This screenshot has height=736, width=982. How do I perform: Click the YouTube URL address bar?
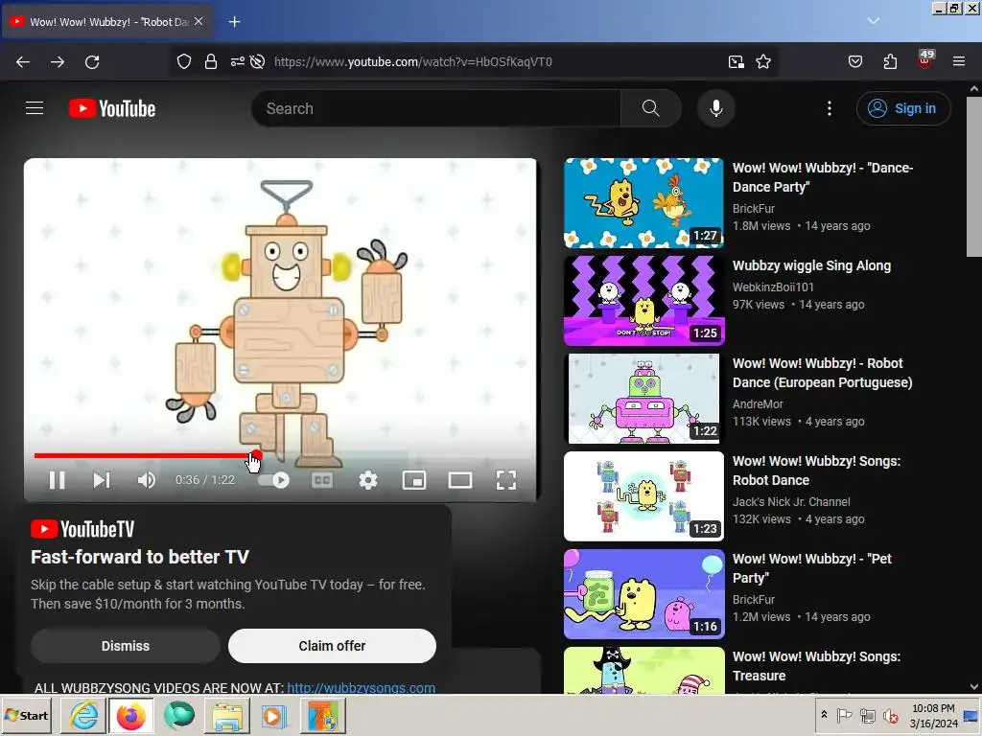click(413, 61)
